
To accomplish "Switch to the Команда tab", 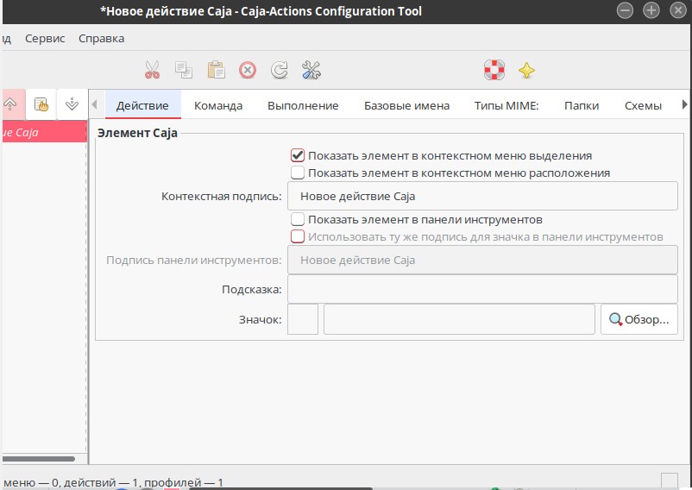I will click(218, 105).
